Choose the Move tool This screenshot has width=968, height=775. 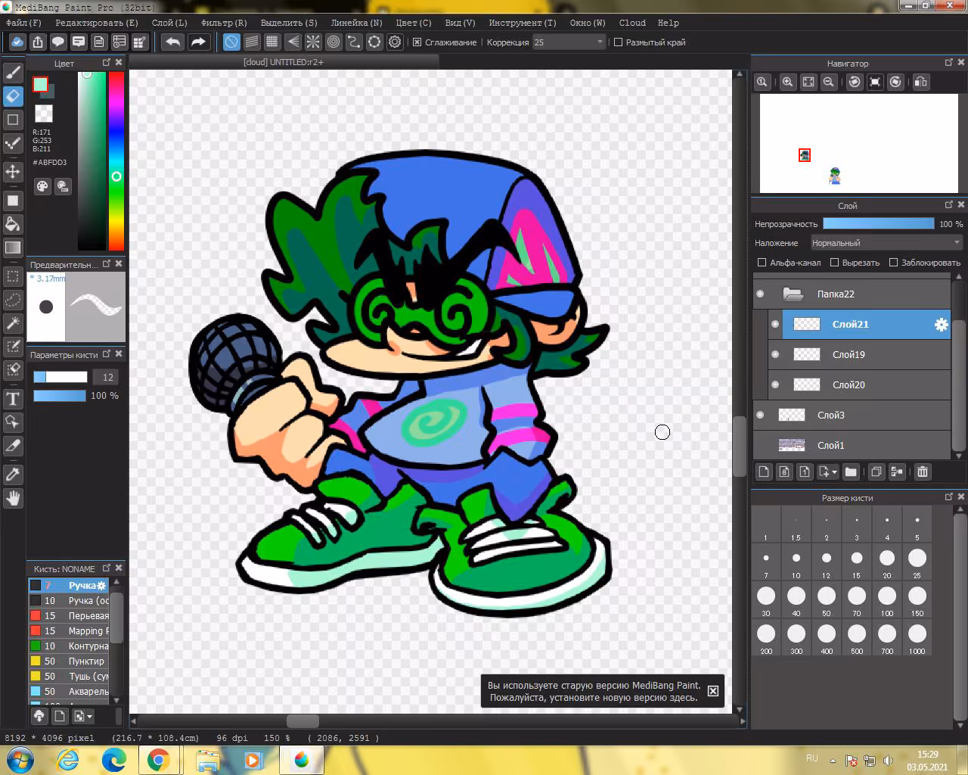(13, 171)
